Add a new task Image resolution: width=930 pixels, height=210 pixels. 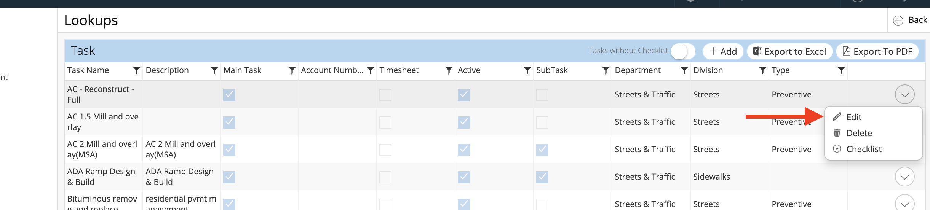(x=723, y=51)
